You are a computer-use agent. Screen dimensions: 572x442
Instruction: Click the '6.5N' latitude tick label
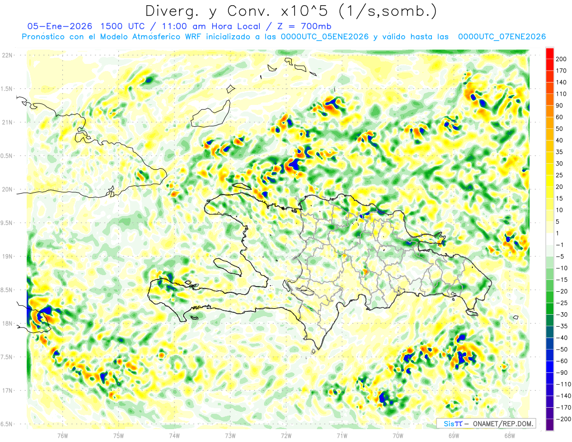(7, 424)
